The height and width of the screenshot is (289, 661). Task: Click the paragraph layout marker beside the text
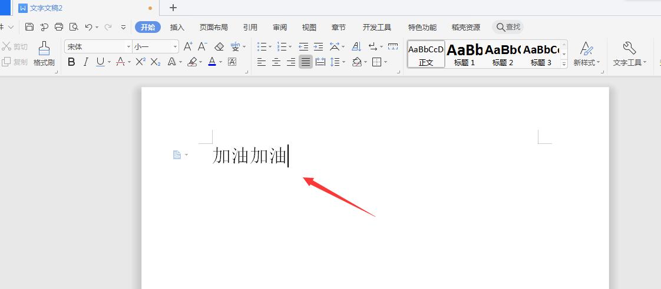(177, 155)
